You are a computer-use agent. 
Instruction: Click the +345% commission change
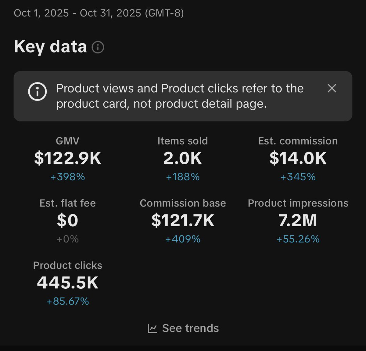298,177
